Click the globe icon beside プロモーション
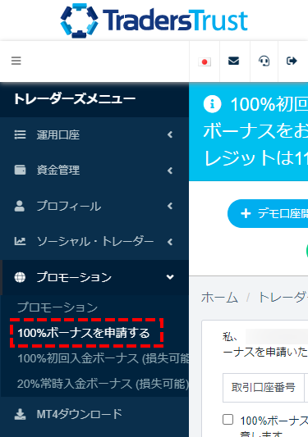Screen dimensions: 308x437 click(x=20, y=277)
